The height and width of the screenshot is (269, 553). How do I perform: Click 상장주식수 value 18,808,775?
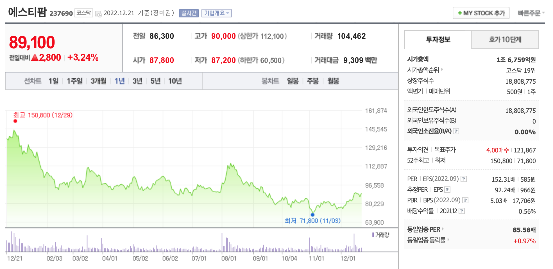click(520, 81)
